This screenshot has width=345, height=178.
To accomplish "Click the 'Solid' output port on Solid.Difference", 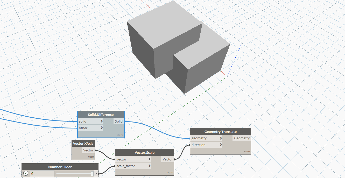I will click(119, 121).
